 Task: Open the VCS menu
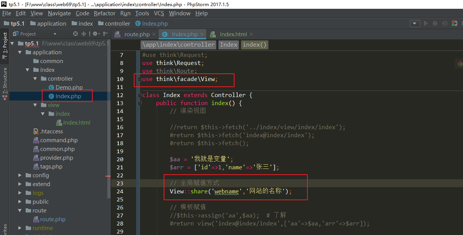[x=159, y=13]
